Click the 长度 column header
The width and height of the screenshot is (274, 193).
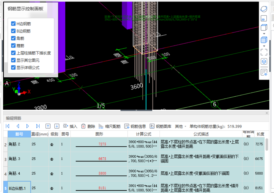pos(260,134)
